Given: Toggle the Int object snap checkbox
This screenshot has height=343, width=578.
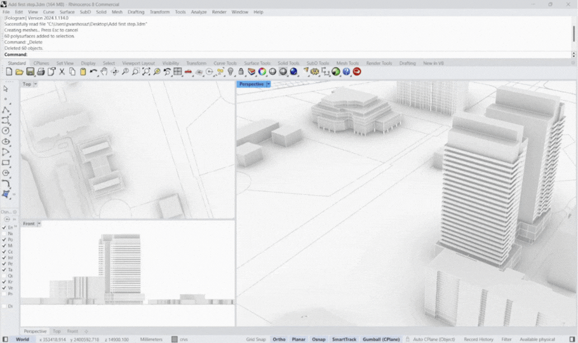Looking at the screenshot, I should (4, 258).
